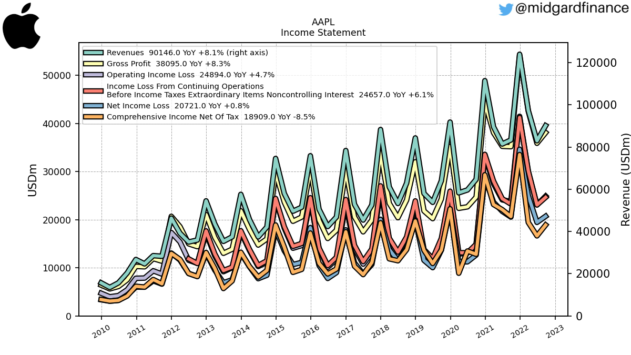Click the Revenues 90146.0 legend label
Image resolution: width=631 pixels, height=355 pixels.
187,53
